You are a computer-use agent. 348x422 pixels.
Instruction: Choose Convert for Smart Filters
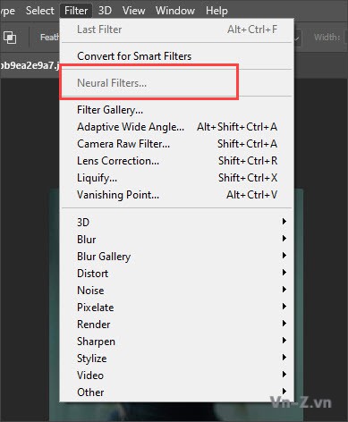[x=177, y=56]
